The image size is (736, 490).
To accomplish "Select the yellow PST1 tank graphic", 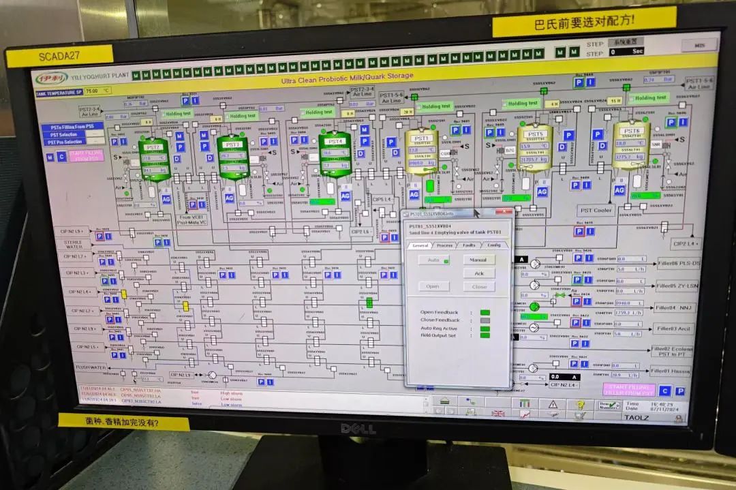I will [x=420, y=153].
